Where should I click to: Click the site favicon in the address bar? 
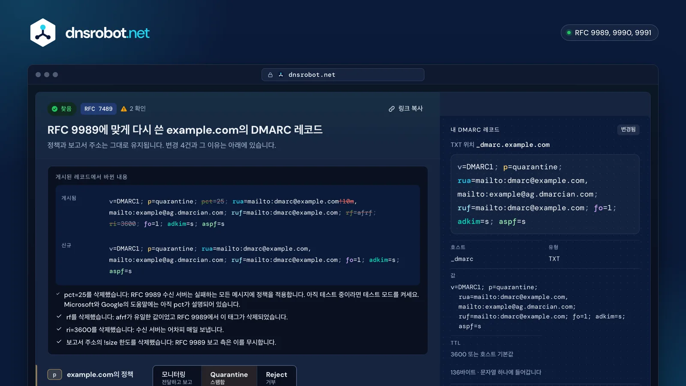click(281, 75)
